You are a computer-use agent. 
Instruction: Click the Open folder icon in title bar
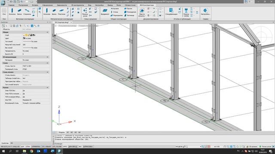pyautogui.click(x=12, y=2)
